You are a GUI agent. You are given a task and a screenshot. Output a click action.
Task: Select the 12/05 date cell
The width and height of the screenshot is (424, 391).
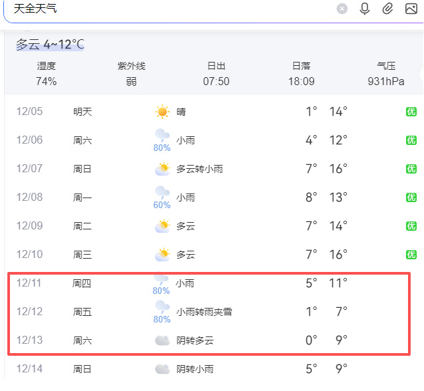click(x=29, y=111)
